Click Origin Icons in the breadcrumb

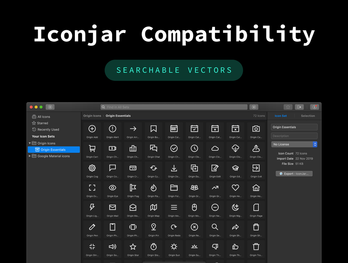(92, 116)
